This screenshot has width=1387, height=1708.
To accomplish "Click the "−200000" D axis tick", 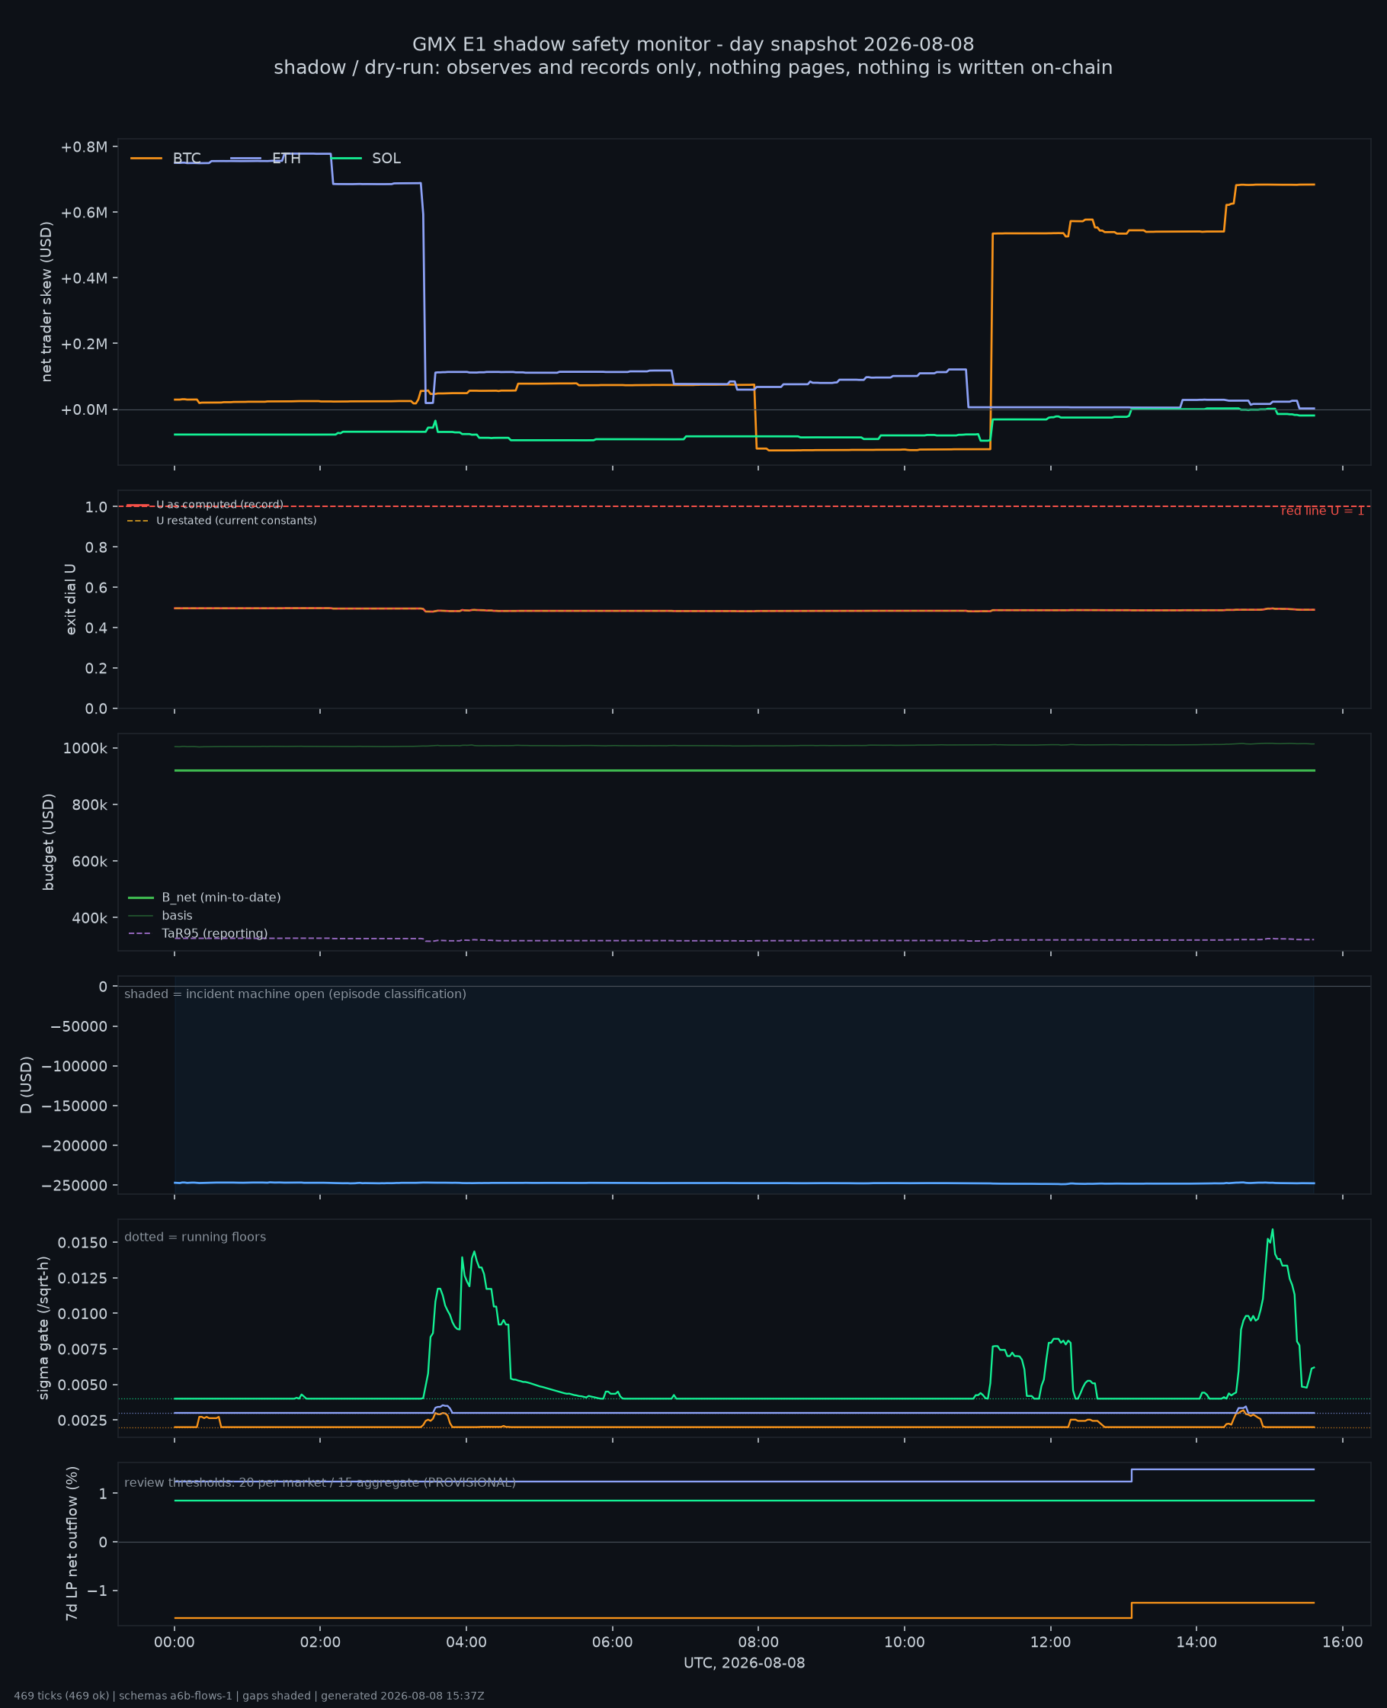I will [75, 1145].
